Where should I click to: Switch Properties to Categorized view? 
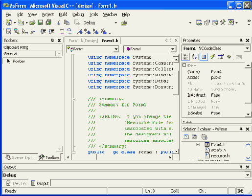(x=185, y=57)
